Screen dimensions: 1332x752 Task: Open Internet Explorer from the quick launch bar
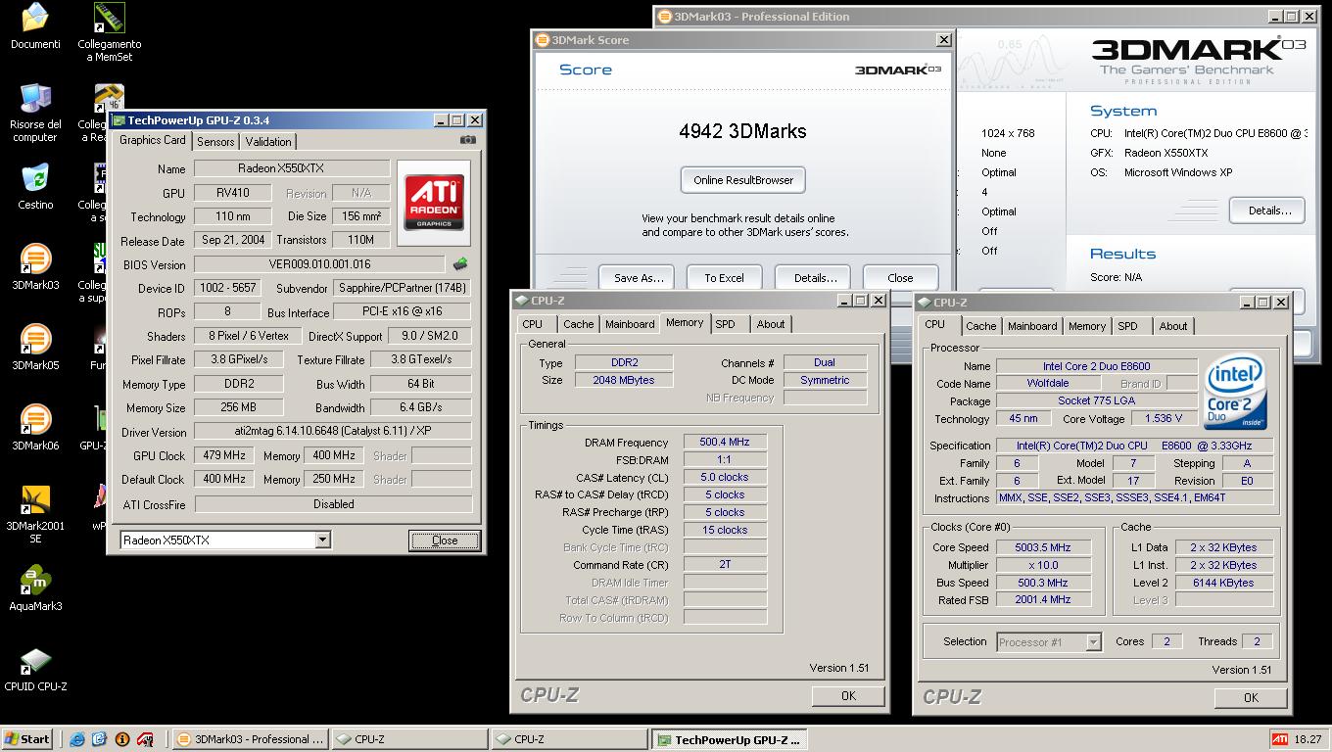77,739
